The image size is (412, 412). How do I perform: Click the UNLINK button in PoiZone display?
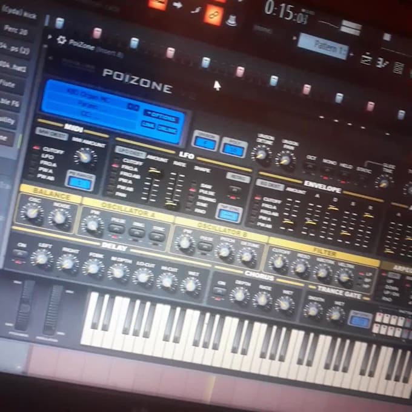tap(167, 129)
